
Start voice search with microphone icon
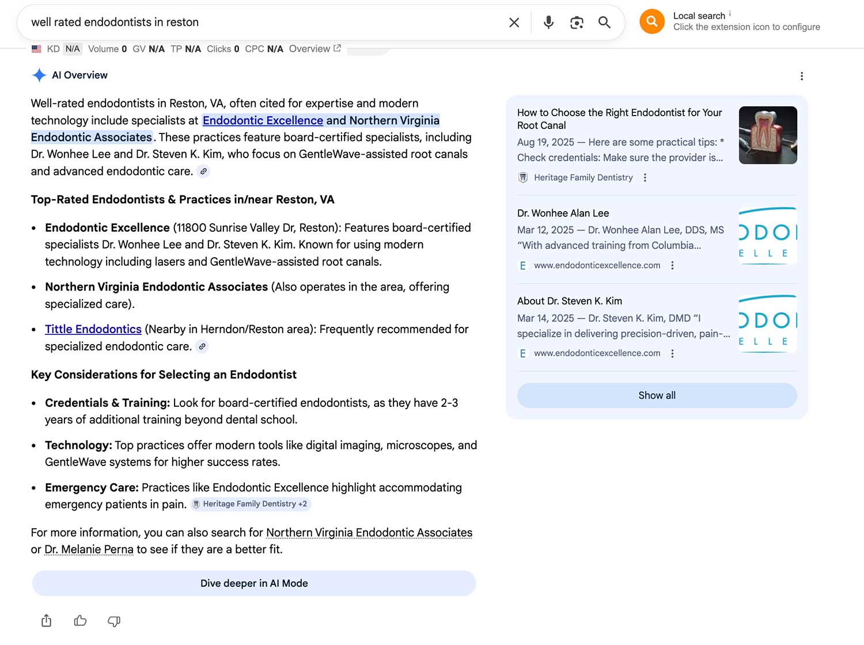(548, 22)
